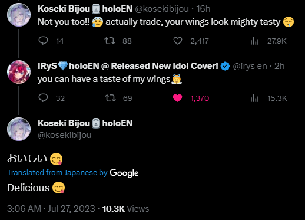Click 10.3K Views on main tweet

(x=125, y=209)
